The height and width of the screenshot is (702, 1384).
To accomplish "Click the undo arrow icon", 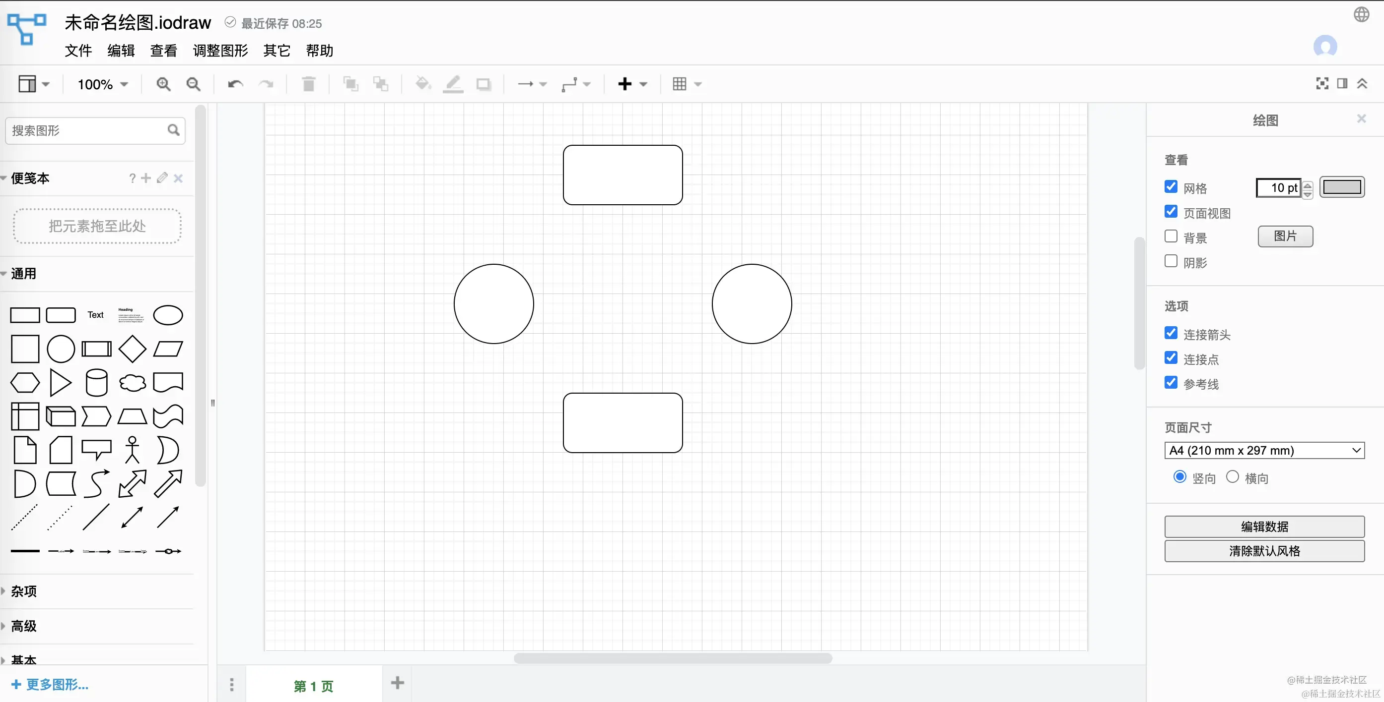I will (235, 84).
